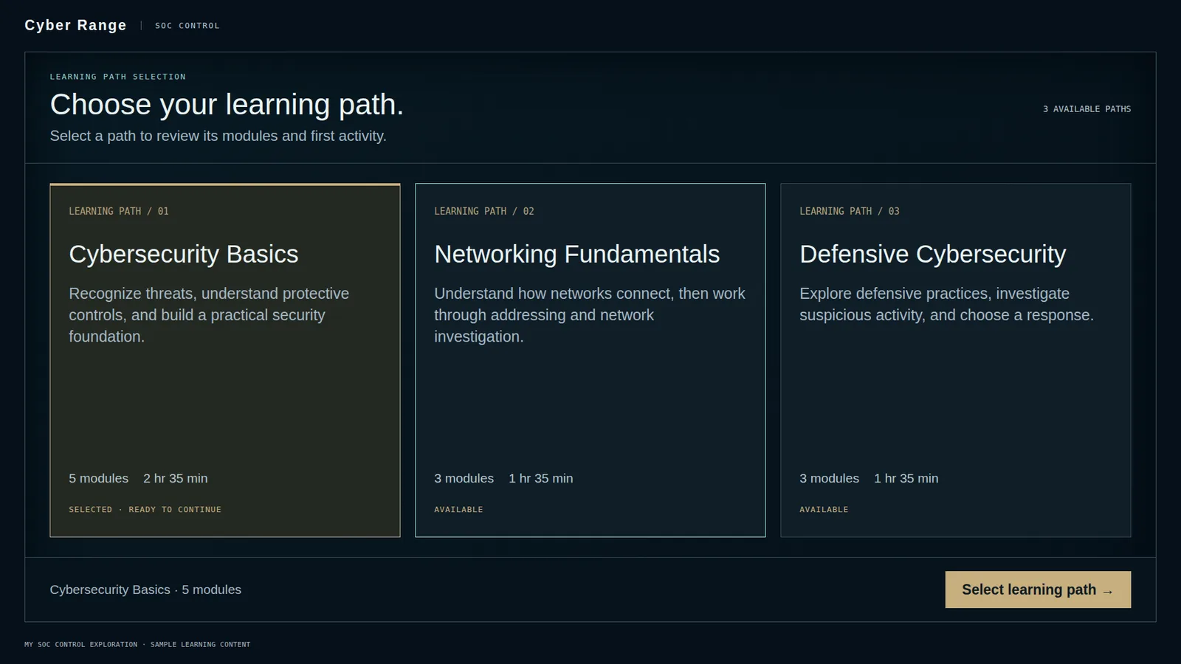Click the 5 modules text on Cybersecurity Basics
The image size is (1181, 664).
[x=99, y=478]
